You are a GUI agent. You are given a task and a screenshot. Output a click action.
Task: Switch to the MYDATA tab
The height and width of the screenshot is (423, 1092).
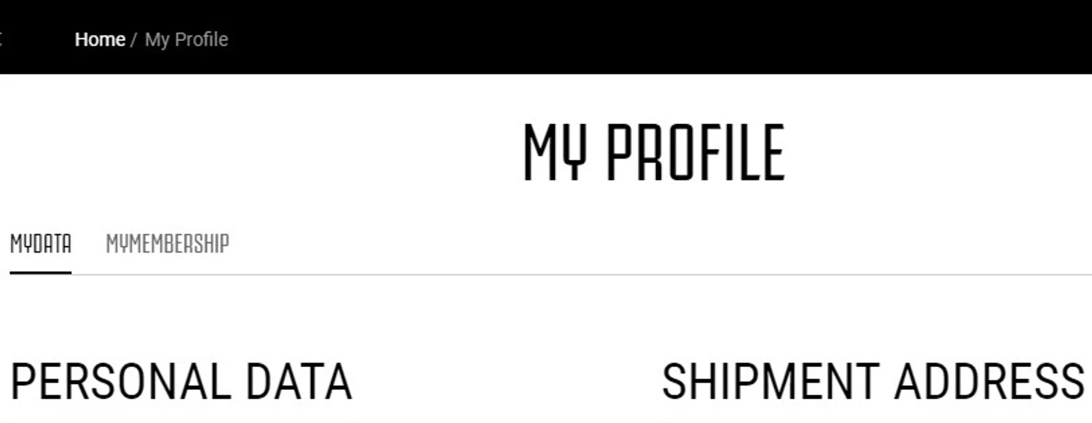(40, 244)
